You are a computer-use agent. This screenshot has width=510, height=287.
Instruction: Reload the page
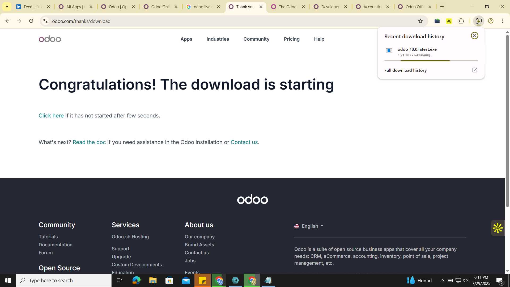[31, 21]
